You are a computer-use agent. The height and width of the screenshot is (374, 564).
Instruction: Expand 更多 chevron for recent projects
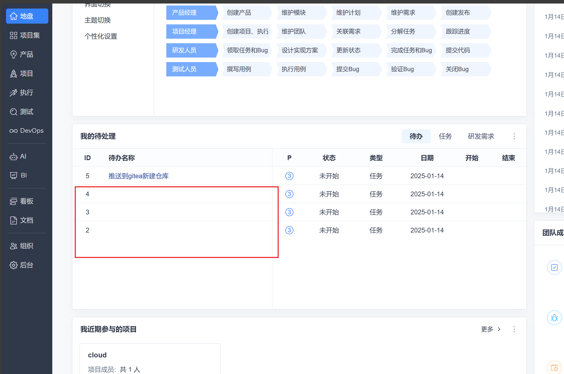(x=499, y=329)
